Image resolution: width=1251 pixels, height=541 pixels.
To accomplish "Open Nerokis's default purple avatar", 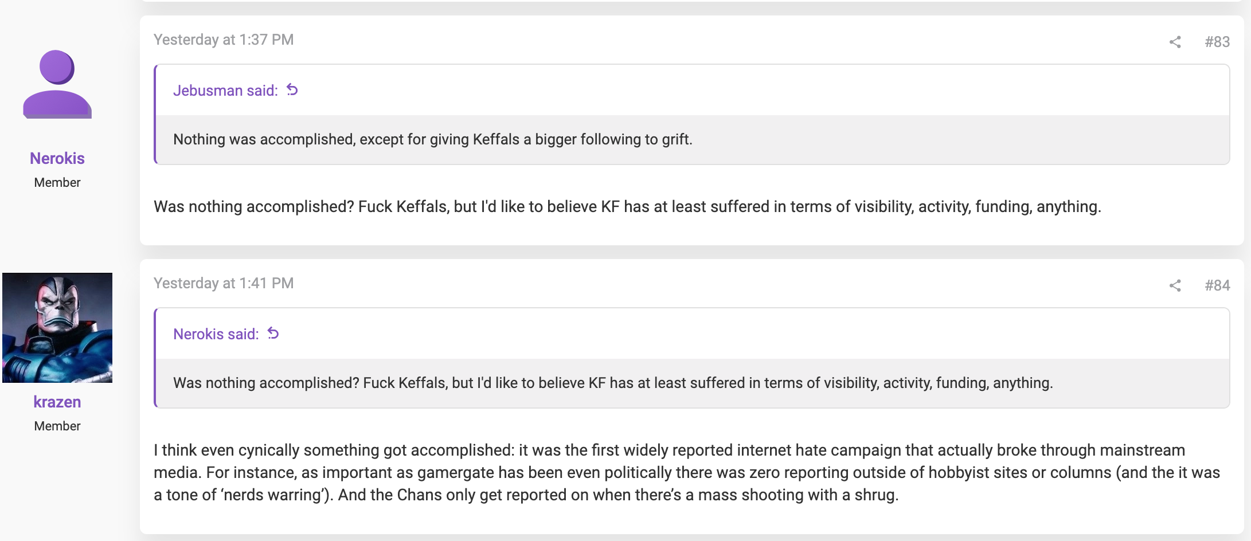I will [x=57, y=84].
